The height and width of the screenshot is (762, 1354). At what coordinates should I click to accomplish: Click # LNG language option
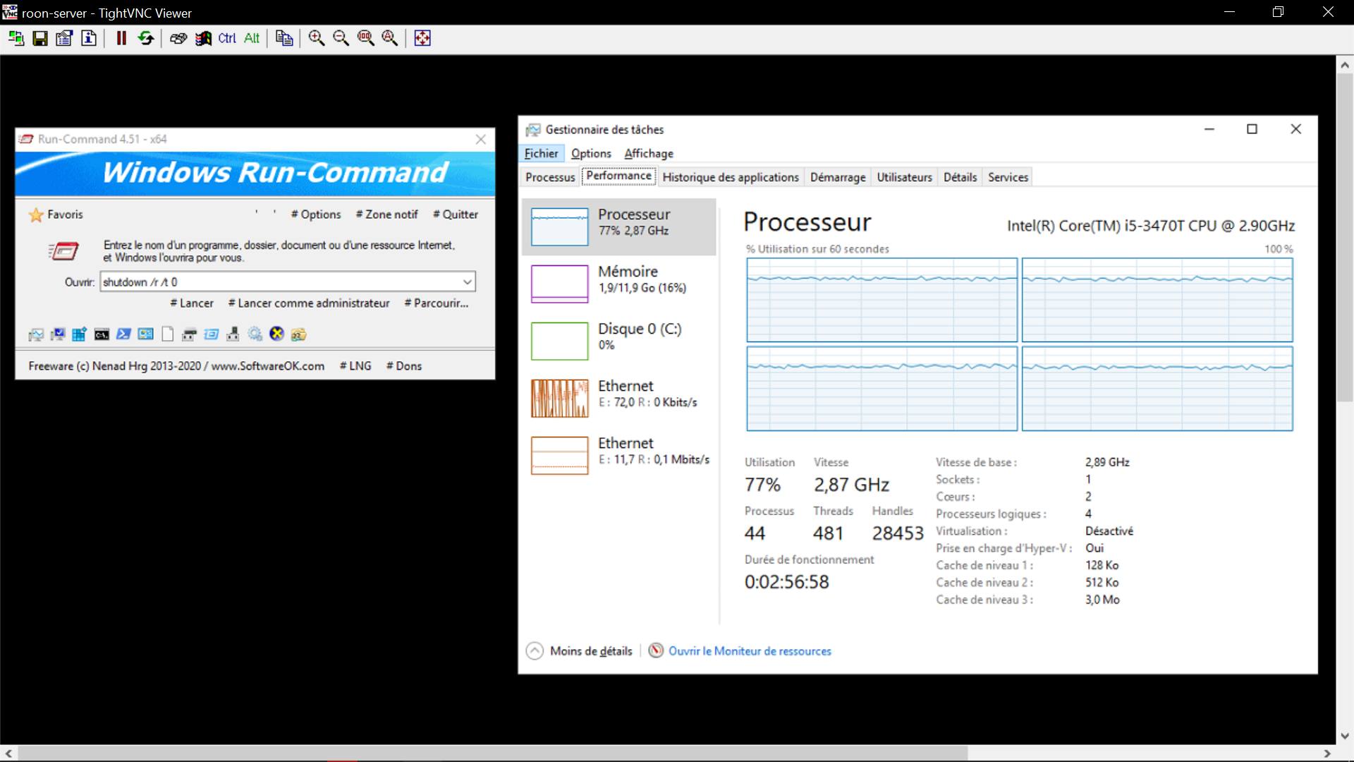pyautogui.click(x=355, y=366)
